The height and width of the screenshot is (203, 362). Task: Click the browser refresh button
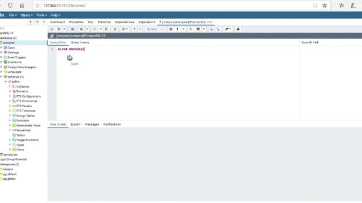pyautogui.click(x=10, y=6)
